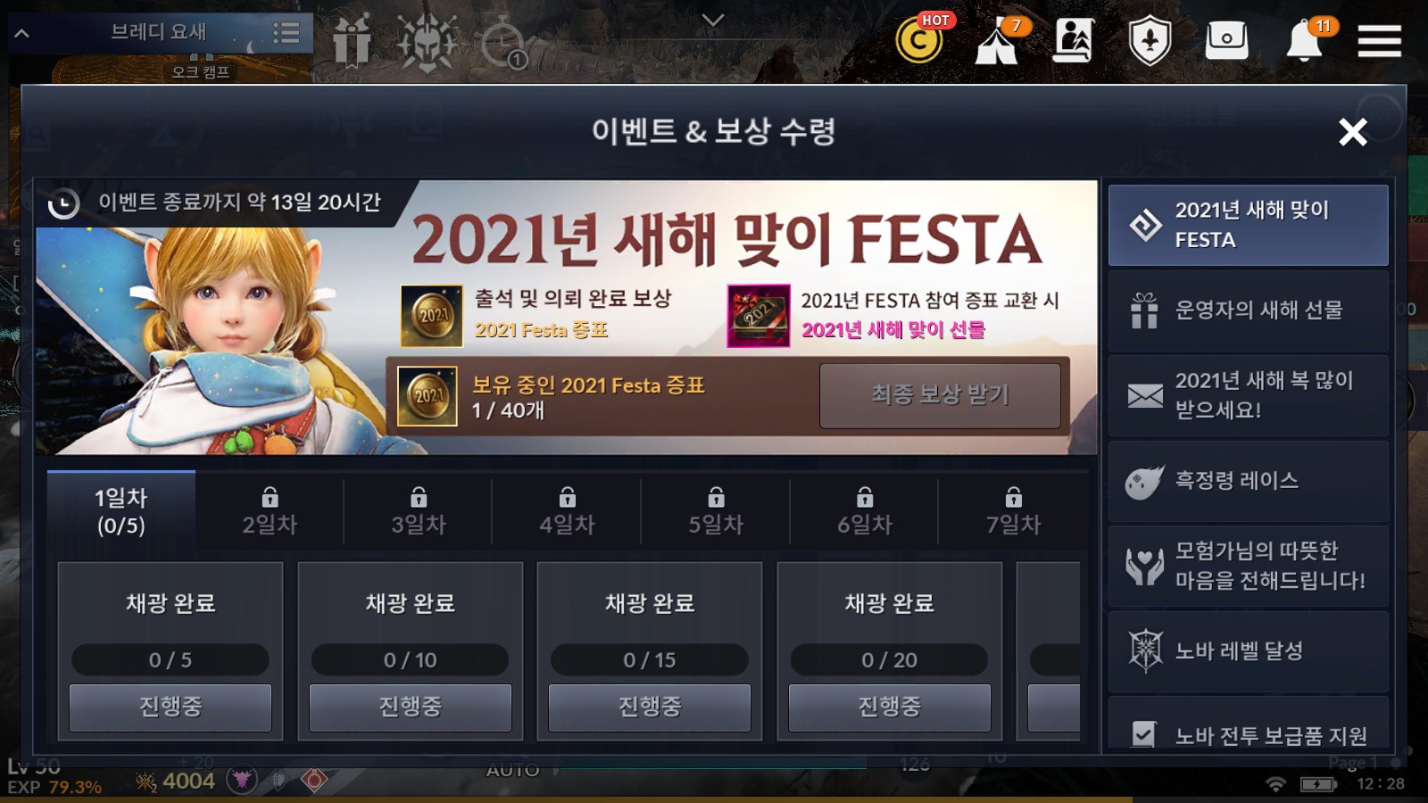Click 진행중 button under 0 / 5 task

(170, 708)
